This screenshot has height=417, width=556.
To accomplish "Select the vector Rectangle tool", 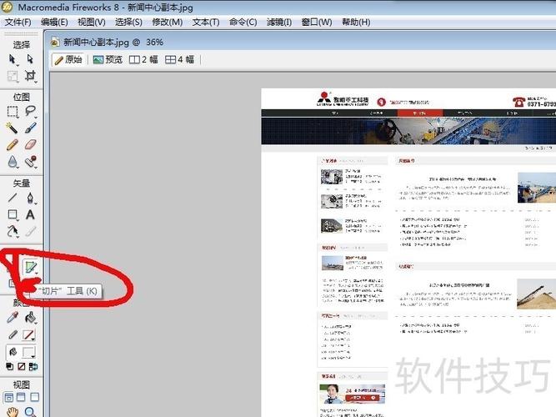I will click(x=13, y=214).
